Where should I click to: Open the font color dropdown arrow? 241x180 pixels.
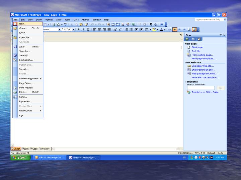165,29
